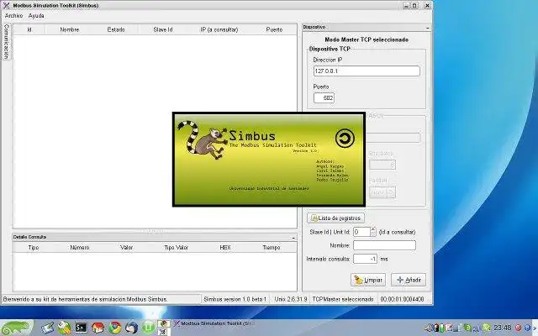Screen dimensions: 538x336
Task: Click the TCPMaster seleccionado status entry
Action: [343, 299]
